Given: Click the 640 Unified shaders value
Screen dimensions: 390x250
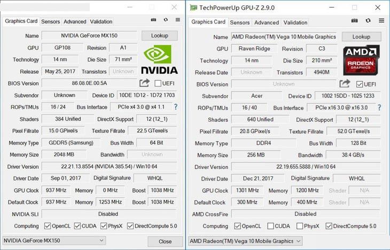Looking at the screenshot, I should (260, 120).
